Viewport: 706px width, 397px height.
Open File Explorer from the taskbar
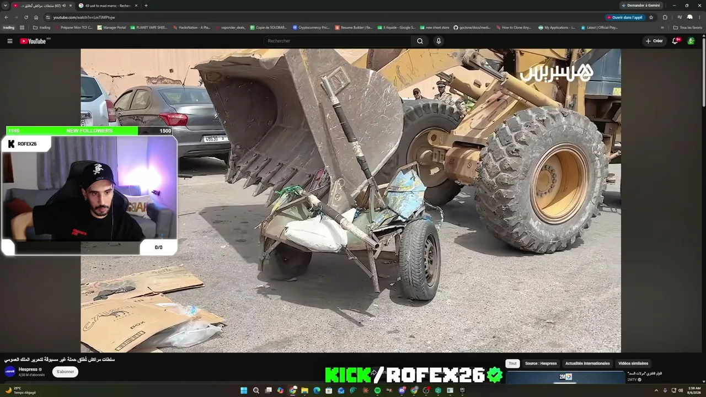click(304, 390)
